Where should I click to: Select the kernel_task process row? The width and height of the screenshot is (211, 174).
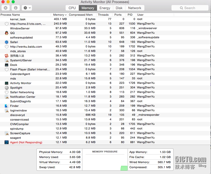pyautogui.click(x=105, y=19)
